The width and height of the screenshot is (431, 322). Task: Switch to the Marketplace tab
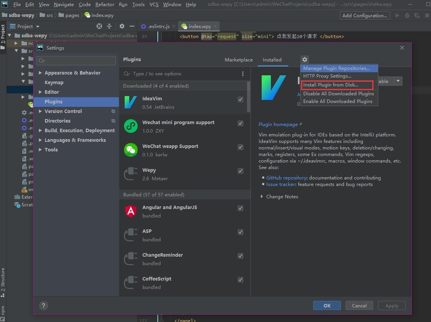coord(239,60)
